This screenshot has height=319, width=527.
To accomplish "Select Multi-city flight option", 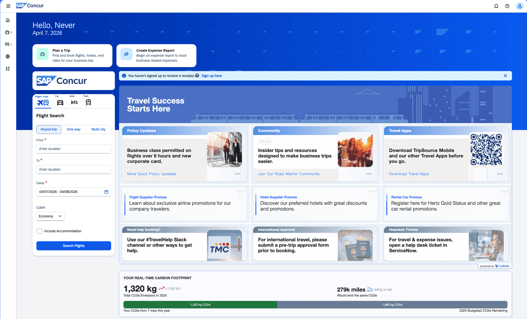I will 98,129.
